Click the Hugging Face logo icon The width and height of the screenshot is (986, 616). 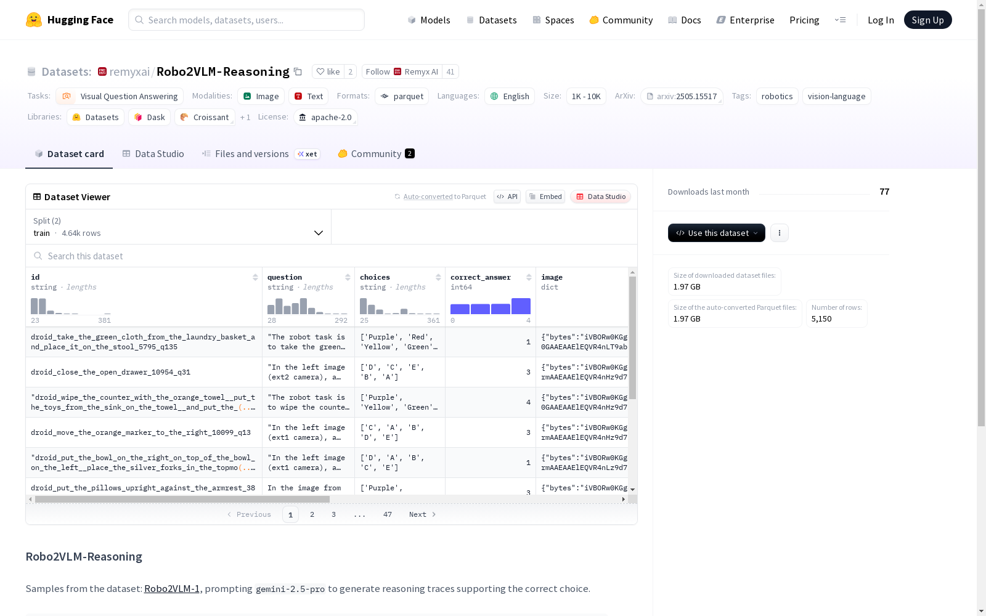pos(34,20)
